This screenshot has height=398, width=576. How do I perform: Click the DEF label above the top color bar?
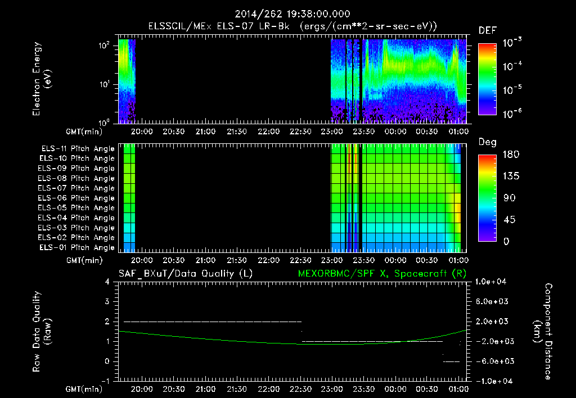pyautogui.click(x=488, y=31)
